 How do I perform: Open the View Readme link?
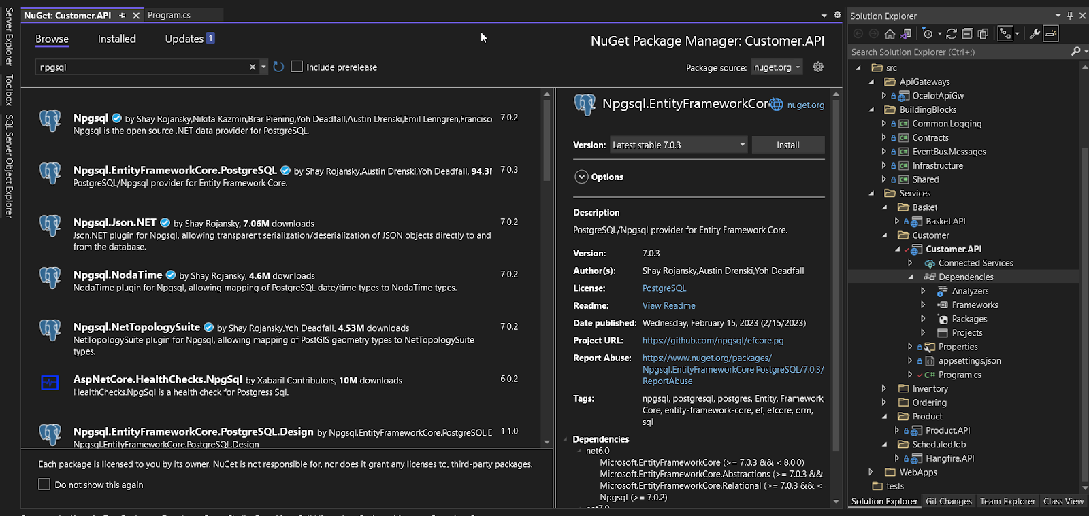click(669, 305)
